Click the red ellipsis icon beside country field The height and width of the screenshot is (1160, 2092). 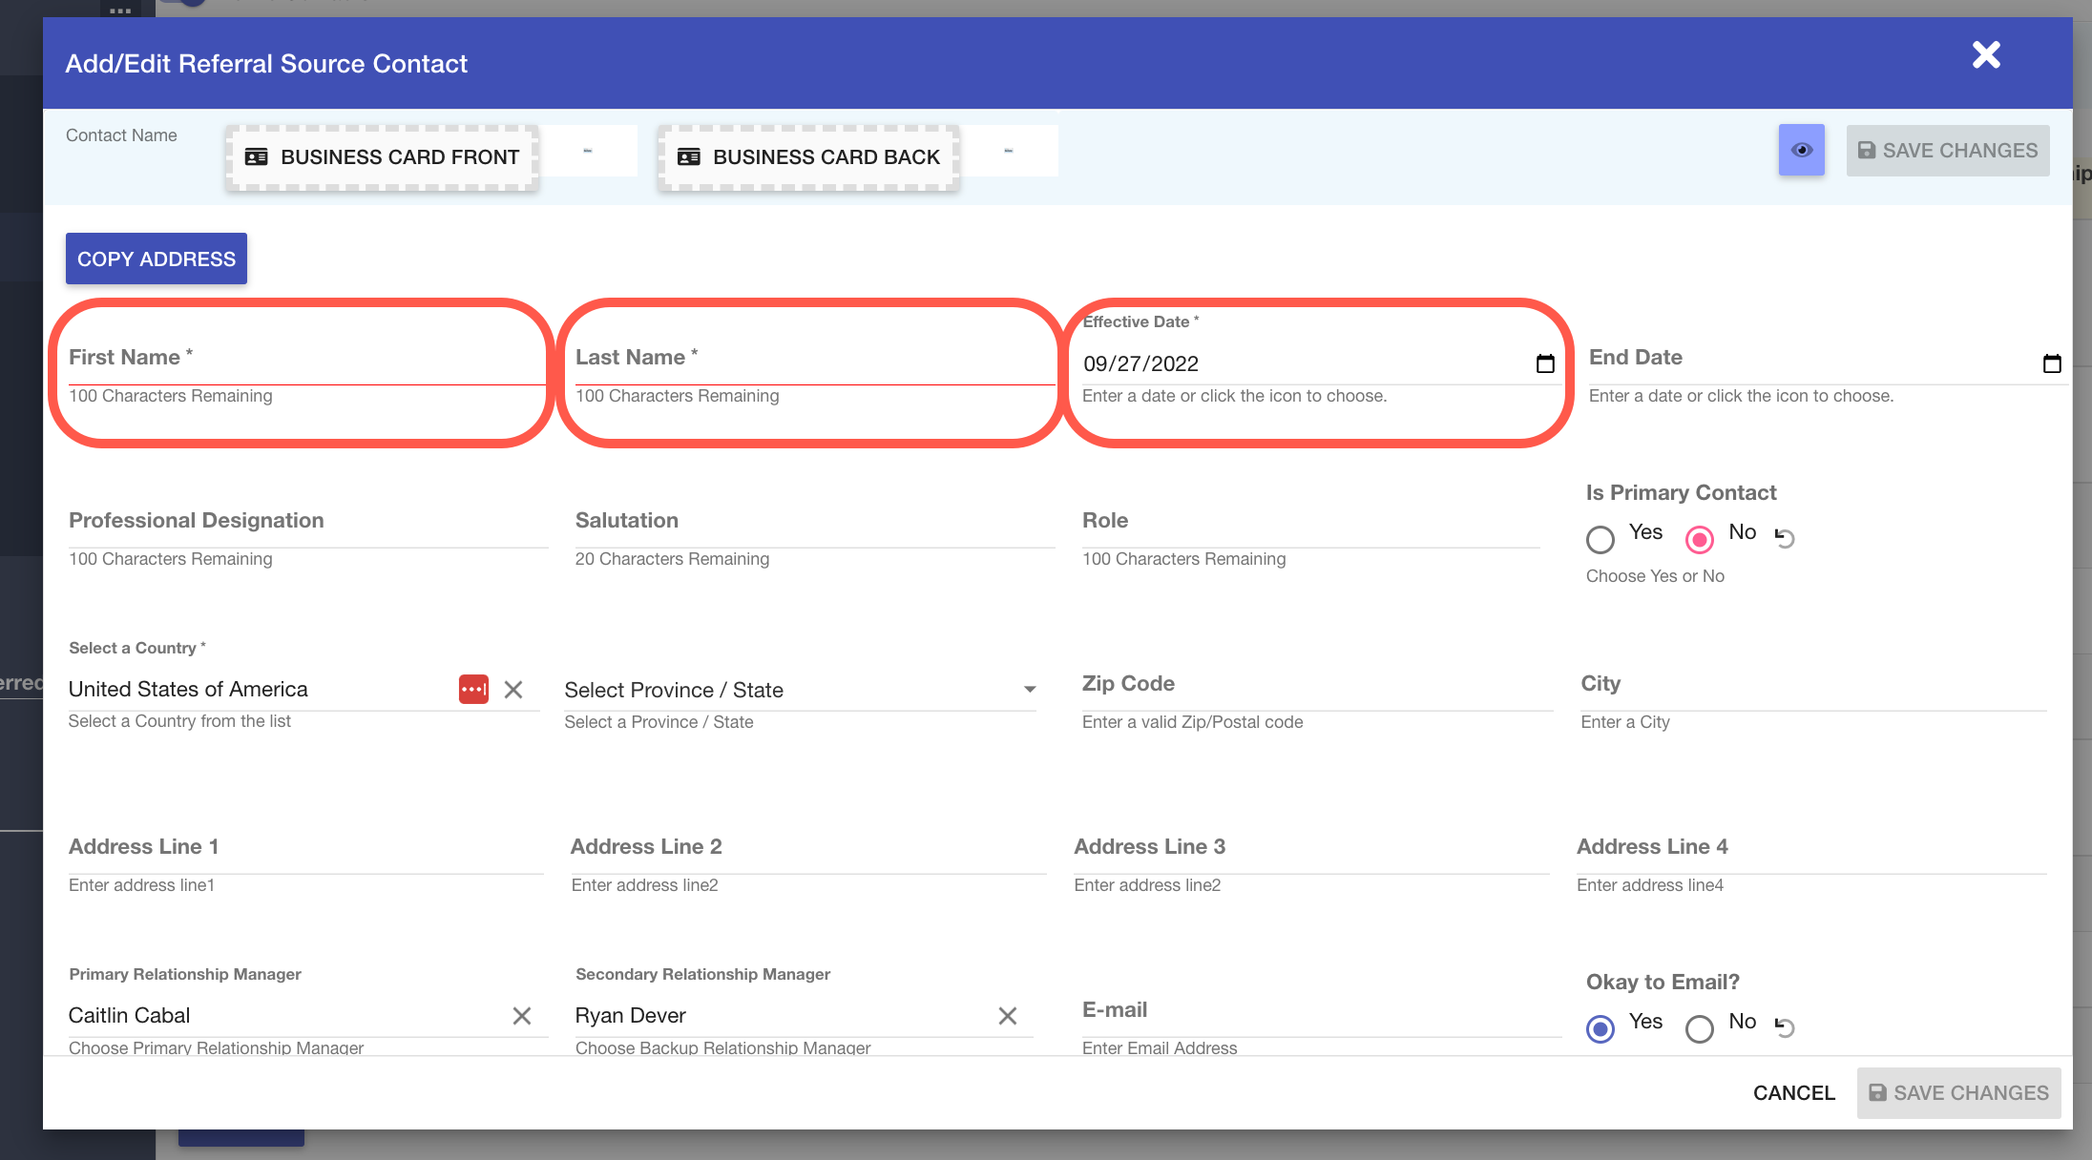(473, 689)
